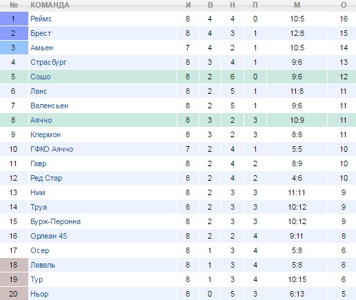Open the Орлеан 45 team link
Viewport: 356px width, 300px height.
point(49,236)
